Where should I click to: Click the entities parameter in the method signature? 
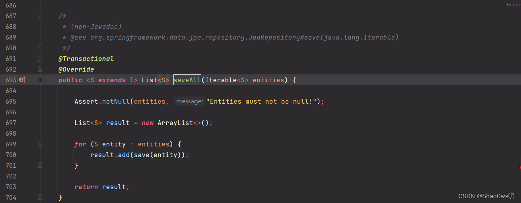pyautogui.click(x=268, y=80)
